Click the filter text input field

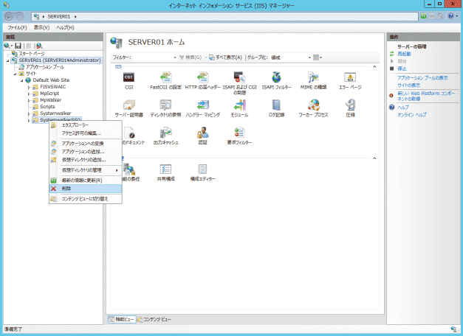[152, 57]
